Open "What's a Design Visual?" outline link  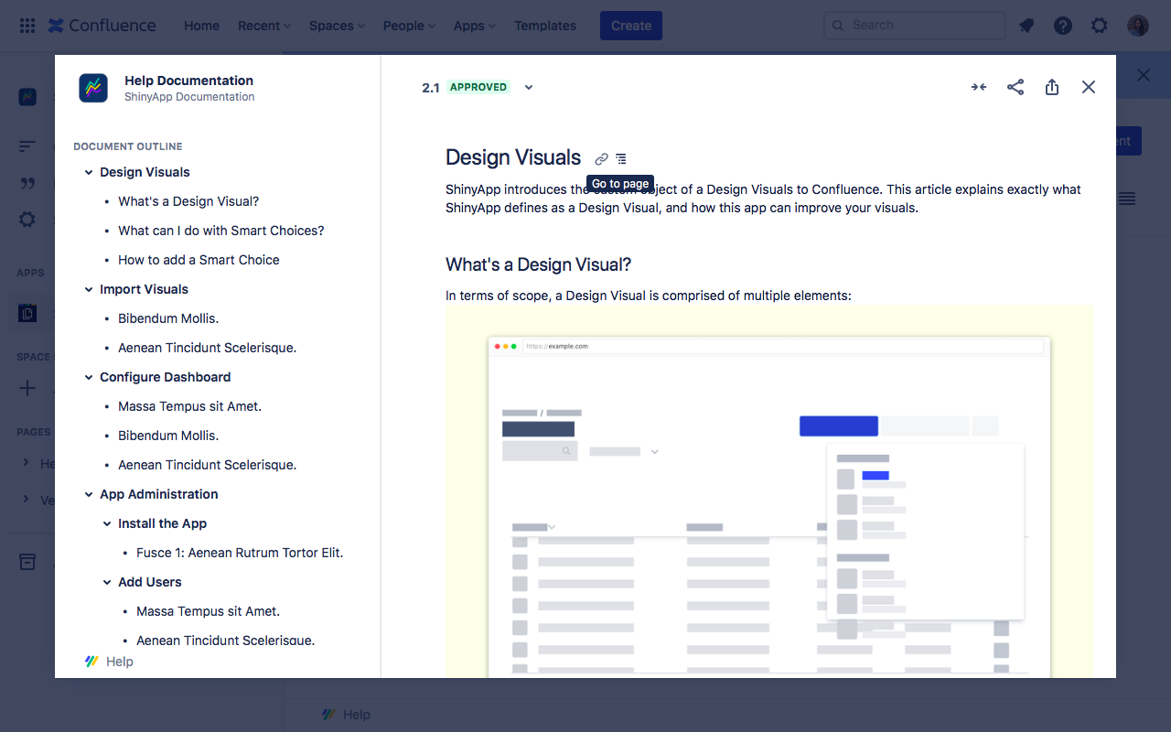[188, 200]
